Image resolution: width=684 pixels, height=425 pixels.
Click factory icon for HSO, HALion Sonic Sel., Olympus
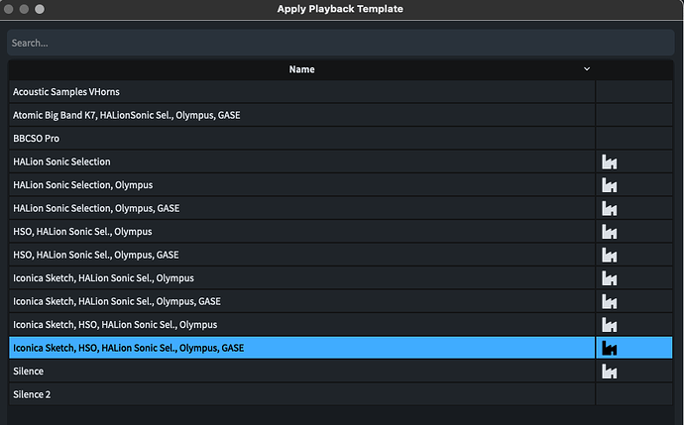[609, 232]
